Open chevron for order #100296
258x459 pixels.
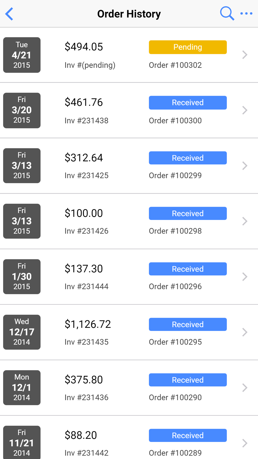(245, 277)
